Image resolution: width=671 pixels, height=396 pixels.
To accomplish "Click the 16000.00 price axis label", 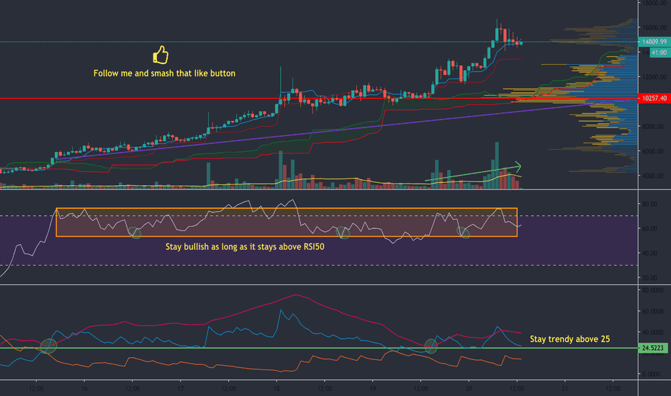I will pyautogui.click(x=654, y=27).
